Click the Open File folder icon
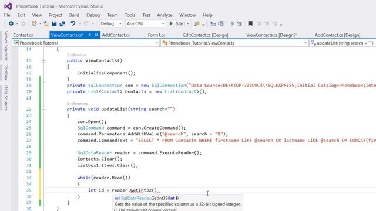 pyautogui.click(x=46, y=23)
